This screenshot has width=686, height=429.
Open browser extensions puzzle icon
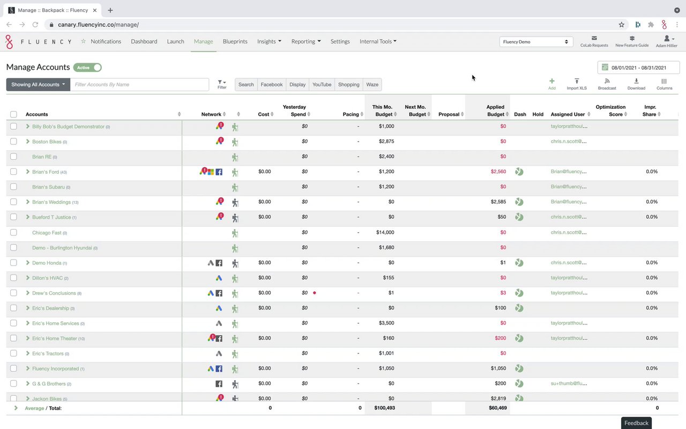(651, 25)
